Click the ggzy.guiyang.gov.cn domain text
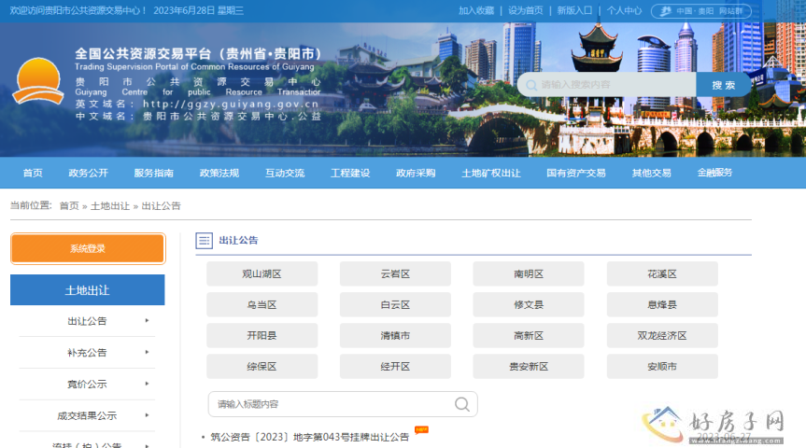The width and height of the screenshot is (806, 448). click(231, 105)
